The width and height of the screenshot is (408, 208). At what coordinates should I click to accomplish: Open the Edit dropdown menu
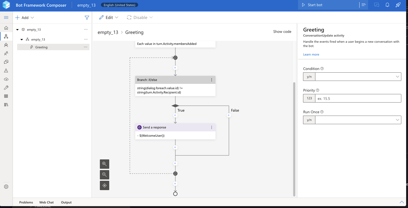tap(109, 18)
